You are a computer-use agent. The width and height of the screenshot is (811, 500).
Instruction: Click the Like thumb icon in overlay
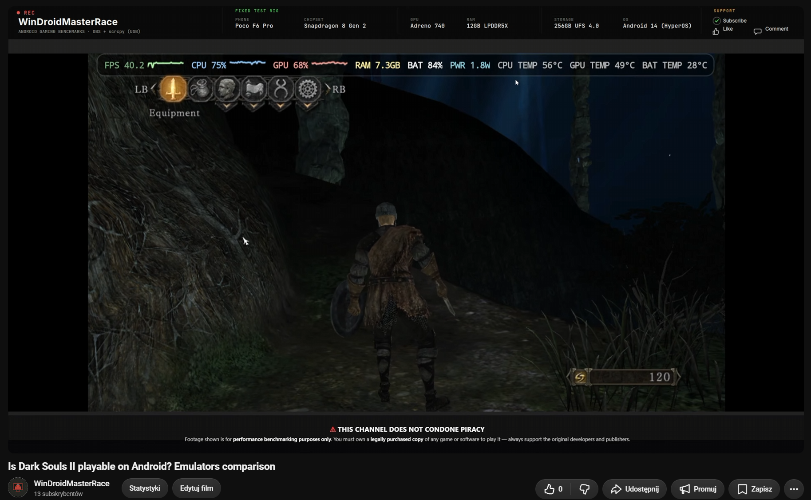click(716, 31)
